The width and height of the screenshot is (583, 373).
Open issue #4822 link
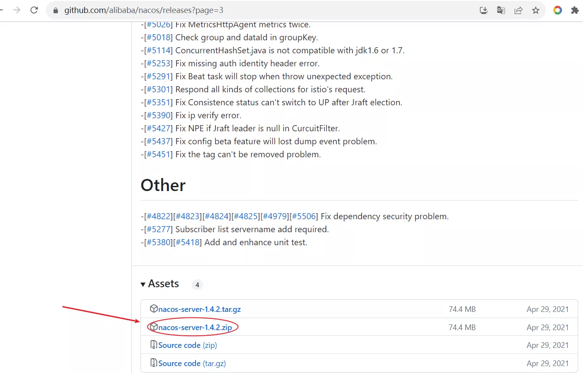(x=158, y=217)
